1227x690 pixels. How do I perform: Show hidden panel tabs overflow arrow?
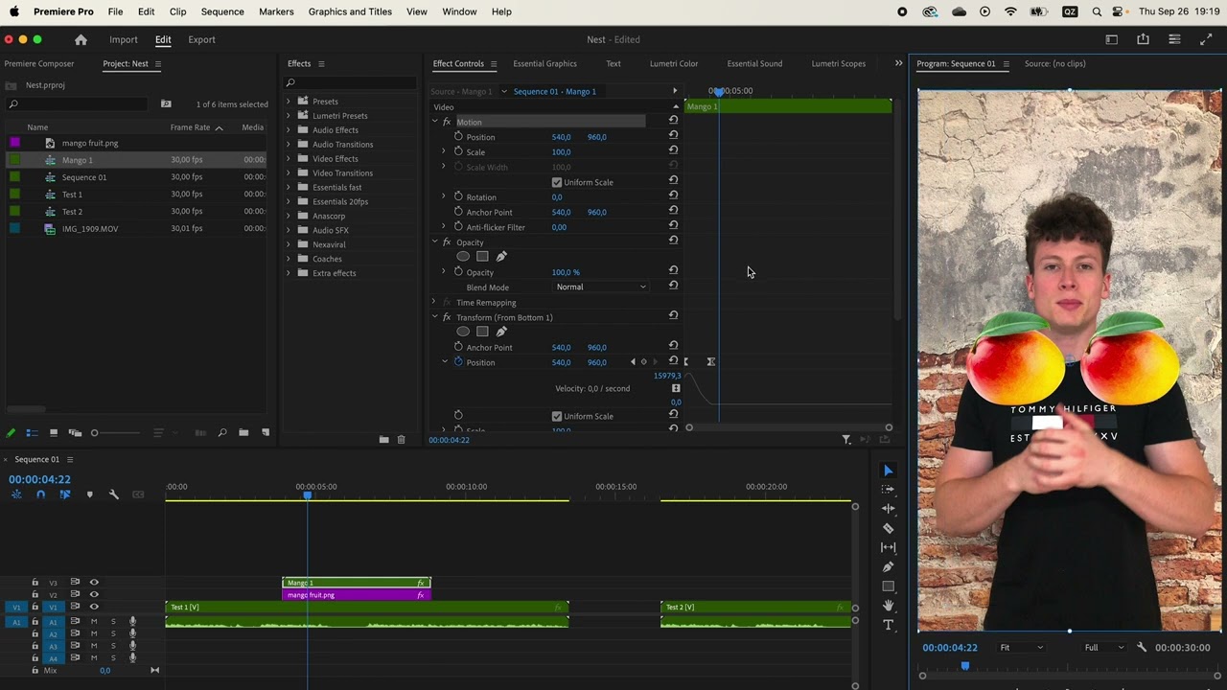pyautogui.click(x=898, y=63)
